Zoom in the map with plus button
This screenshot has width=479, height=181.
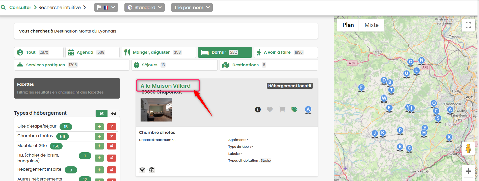[x=468, y=171]
